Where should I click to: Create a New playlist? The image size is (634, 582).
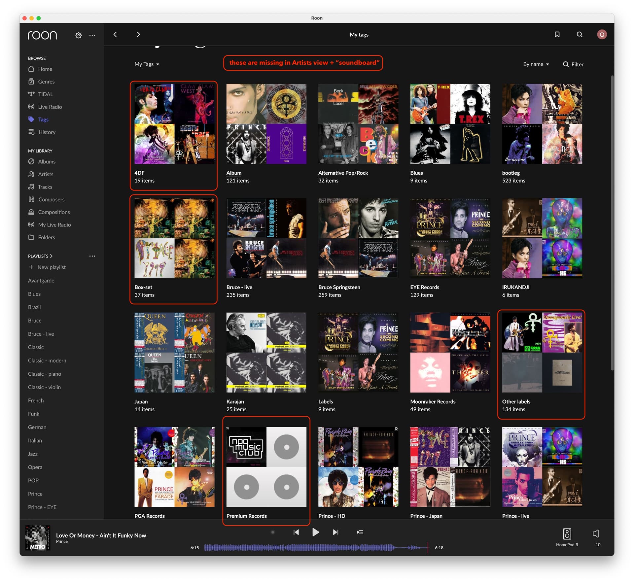click(x=47, y=267)
